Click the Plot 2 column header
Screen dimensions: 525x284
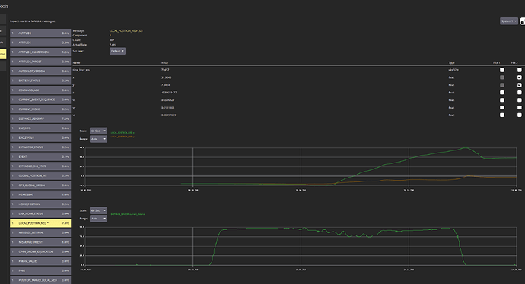[514, 62]
